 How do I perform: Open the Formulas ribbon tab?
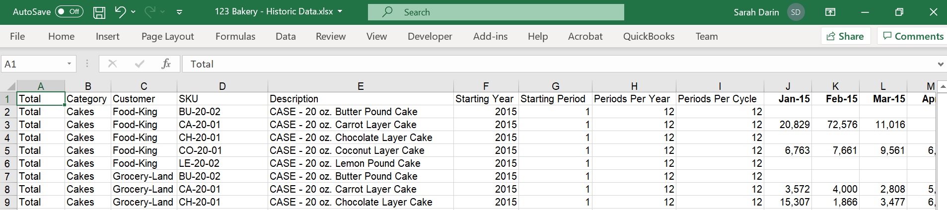tap(235, 36)
